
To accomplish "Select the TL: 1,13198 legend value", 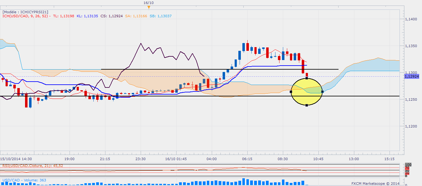I will tap(63, 16).
